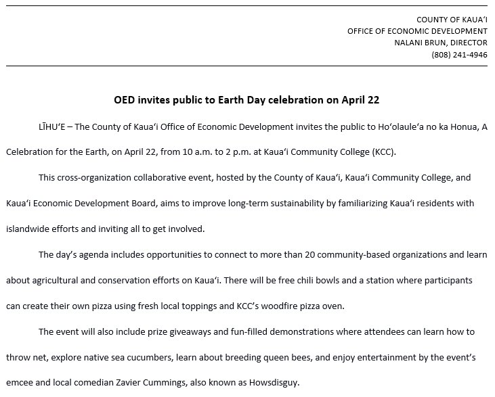Screen dimensions: 495x397
Task: Click 'OFFICE OF ECONOMIC DEVELOPMENT' in header
Action: pyautogui.click(x=417, y=31)
